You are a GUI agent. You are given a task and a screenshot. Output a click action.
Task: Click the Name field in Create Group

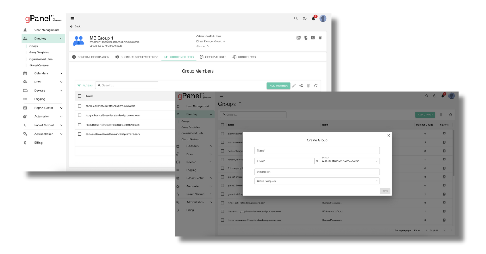(x=317, y=151)
